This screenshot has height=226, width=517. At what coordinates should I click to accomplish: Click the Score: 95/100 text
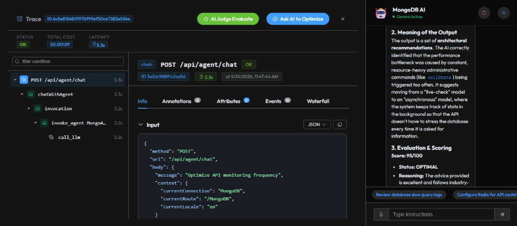[406, 156]
